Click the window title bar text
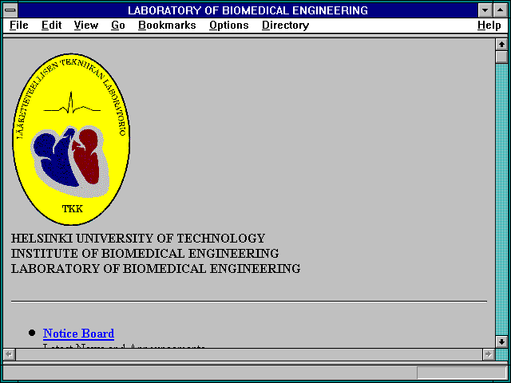Image resolution: width=511 pixels, height=383 pixels. 248,10
